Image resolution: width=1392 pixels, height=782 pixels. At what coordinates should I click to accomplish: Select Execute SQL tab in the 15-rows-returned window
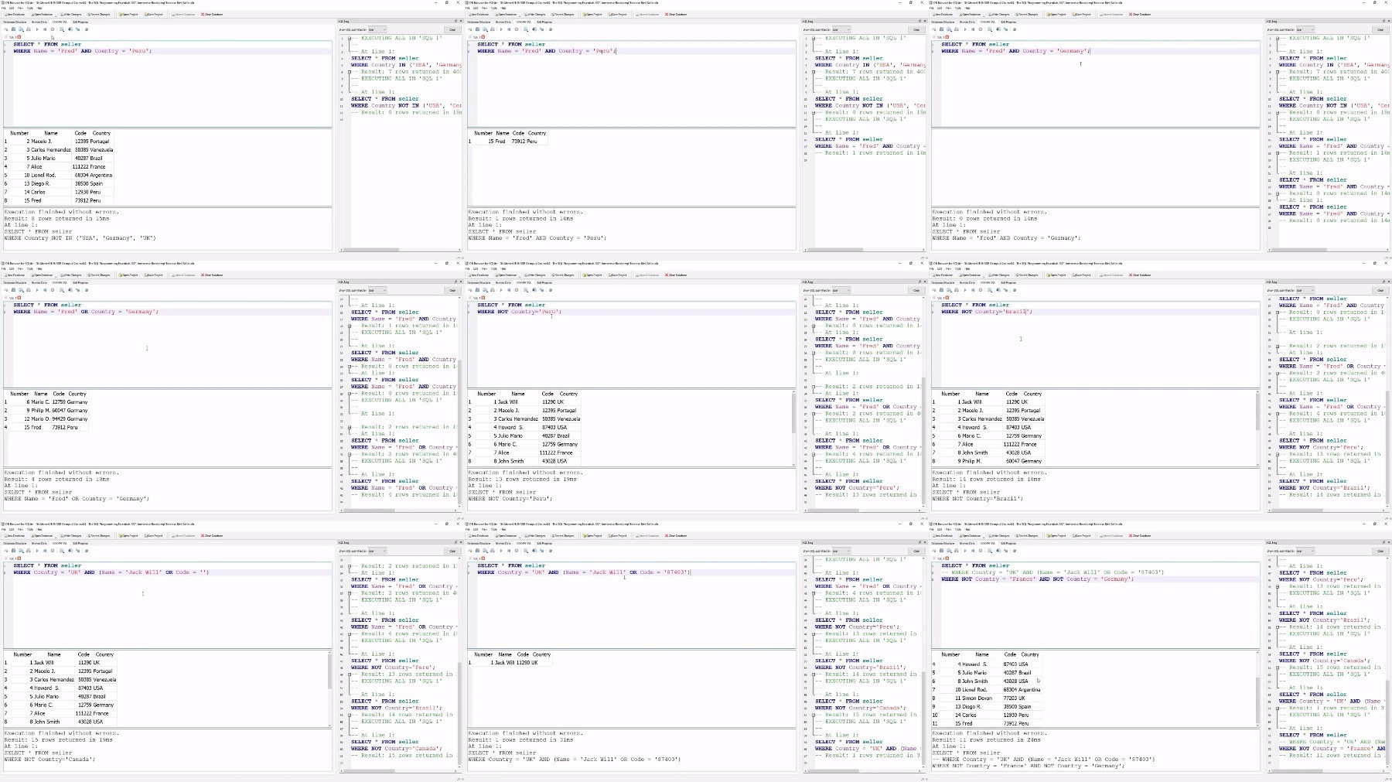tap(60, 543)
